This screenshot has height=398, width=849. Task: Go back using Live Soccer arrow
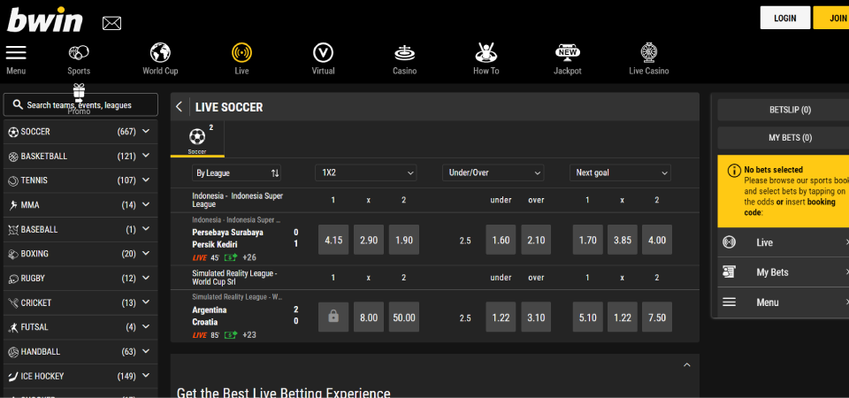[x=180, y=107]
